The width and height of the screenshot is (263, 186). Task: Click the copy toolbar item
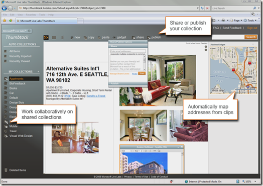tap(89, 37)
